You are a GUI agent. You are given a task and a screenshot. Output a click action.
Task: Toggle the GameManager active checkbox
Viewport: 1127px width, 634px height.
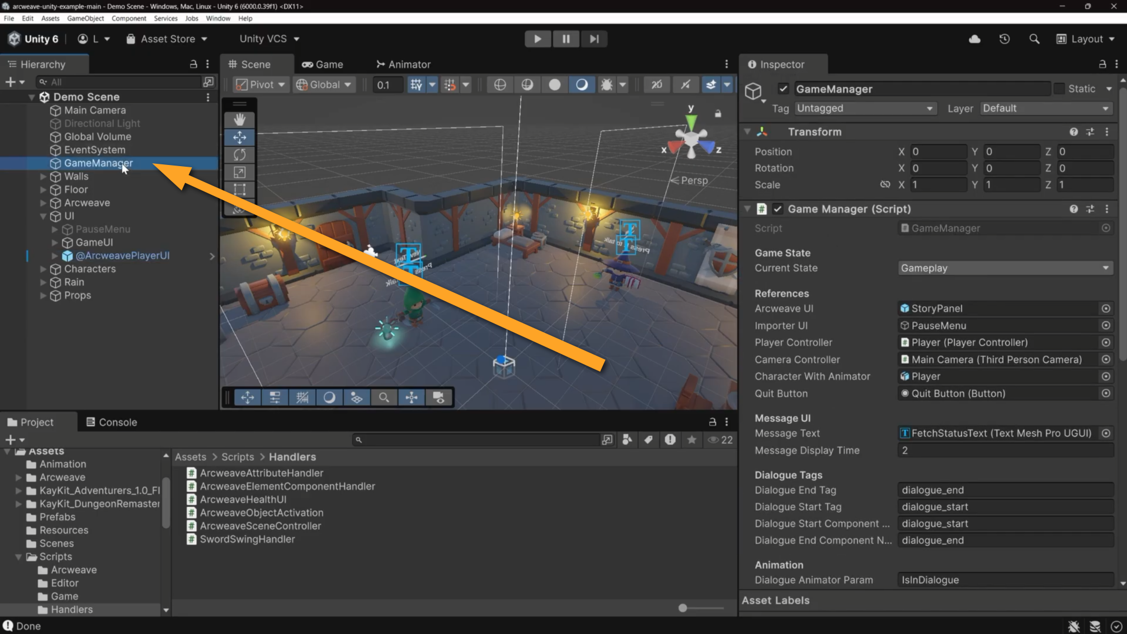point(783,89)
